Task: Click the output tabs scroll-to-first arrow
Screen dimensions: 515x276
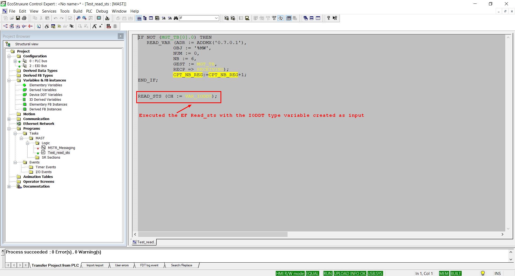Action: coord(8,265)
